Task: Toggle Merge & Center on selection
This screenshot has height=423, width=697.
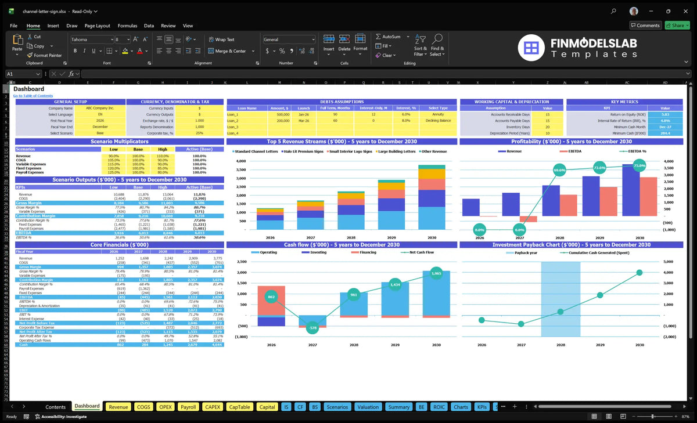Action: point(227,51)
